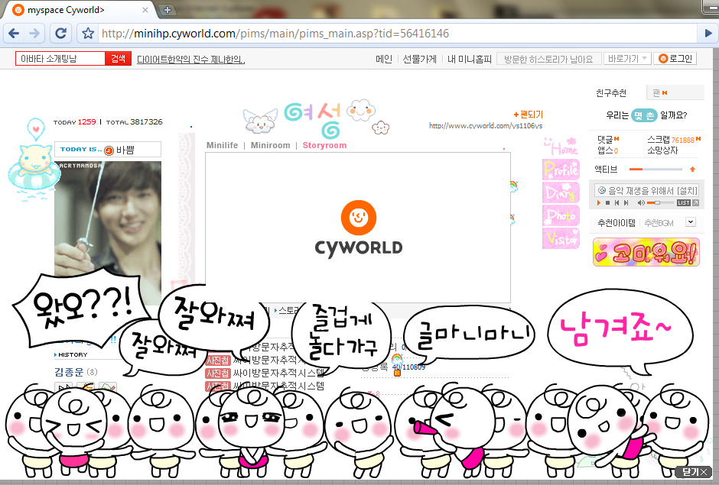This screenshot has height=485, width=719.
Task: Play music with the orange play button
Action: (598, 203)
